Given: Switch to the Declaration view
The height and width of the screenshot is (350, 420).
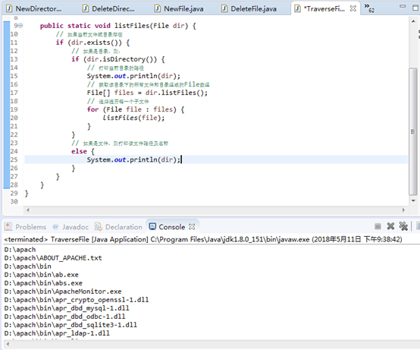Looking at the screenshot, I should 119,227.
